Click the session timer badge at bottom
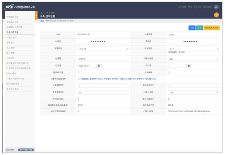 click(x=26, y=150)
